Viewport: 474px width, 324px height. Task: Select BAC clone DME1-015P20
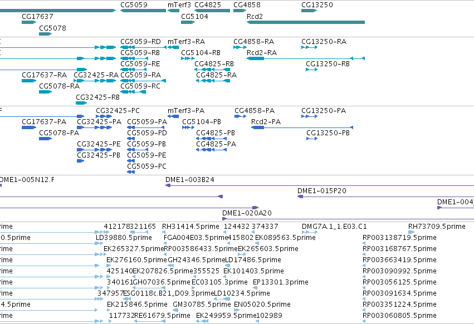coord(386,197)
